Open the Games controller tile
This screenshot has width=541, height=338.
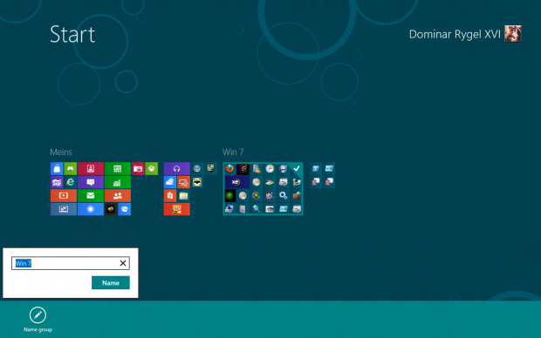click(70, 168)
